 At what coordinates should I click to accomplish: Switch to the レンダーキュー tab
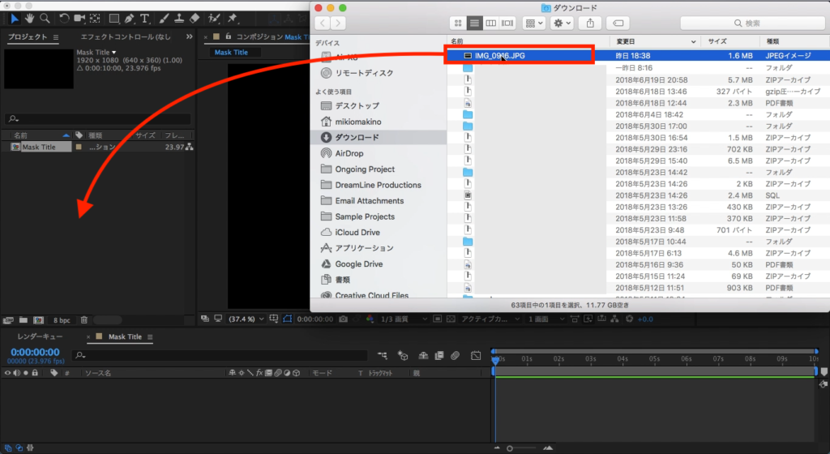tap(41, 336)
